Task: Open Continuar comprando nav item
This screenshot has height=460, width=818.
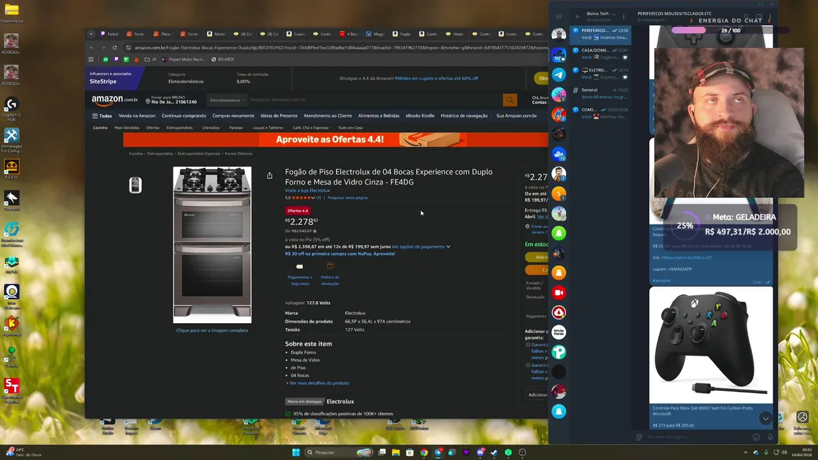Action: pyautogui.click(x=184, y=116)
